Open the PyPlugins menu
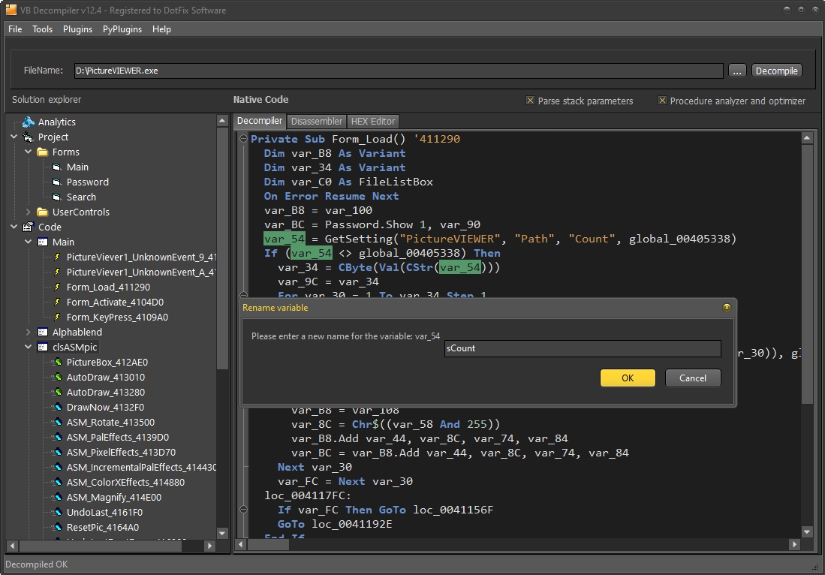 point(122,29)
